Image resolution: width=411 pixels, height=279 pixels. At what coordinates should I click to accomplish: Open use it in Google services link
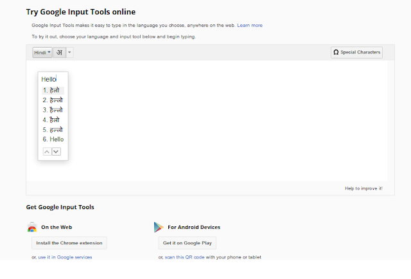click(65, 257)
